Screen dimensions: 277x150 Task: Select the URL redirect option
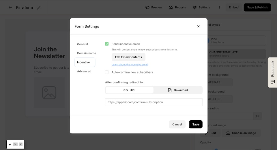[130, 90]
